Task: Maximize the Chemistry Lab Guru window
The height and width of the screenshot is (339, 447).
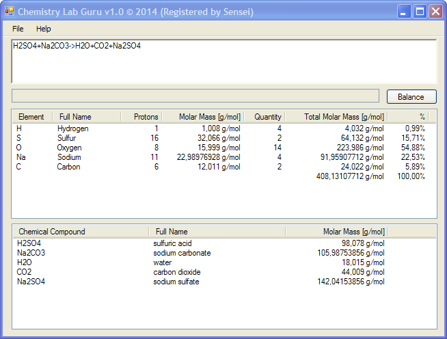Action: click(420, 12)
